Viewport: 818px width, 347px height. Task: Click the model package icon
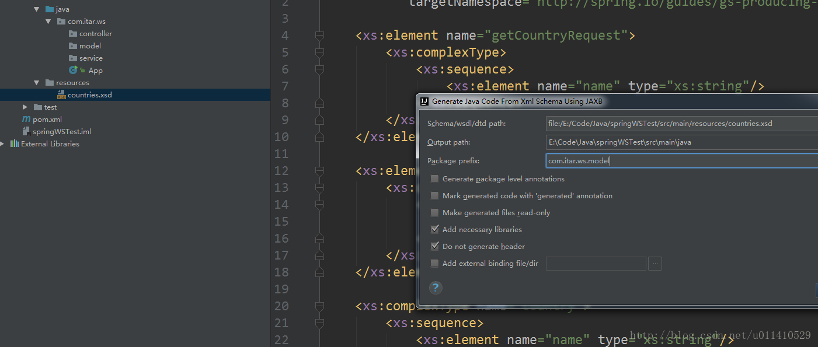[73, 46]
